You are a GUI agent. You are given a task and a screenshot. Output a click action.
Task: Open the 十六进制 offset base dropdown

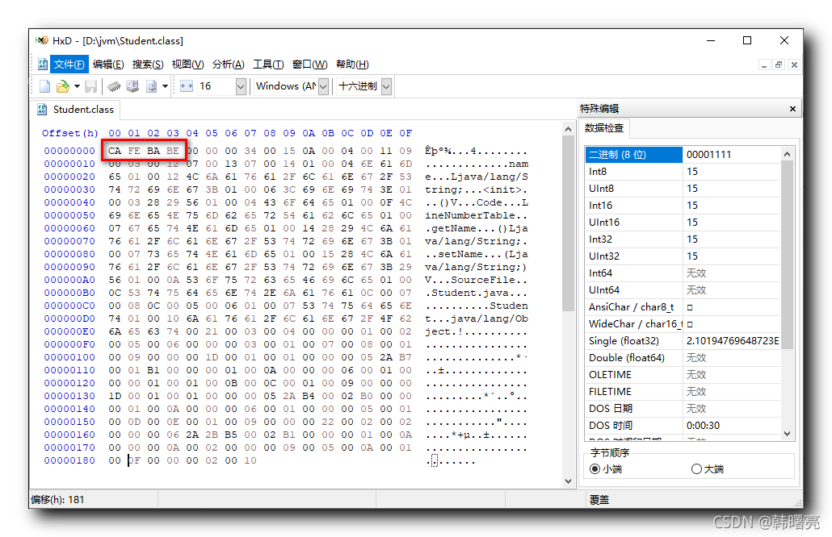[386, 86]
